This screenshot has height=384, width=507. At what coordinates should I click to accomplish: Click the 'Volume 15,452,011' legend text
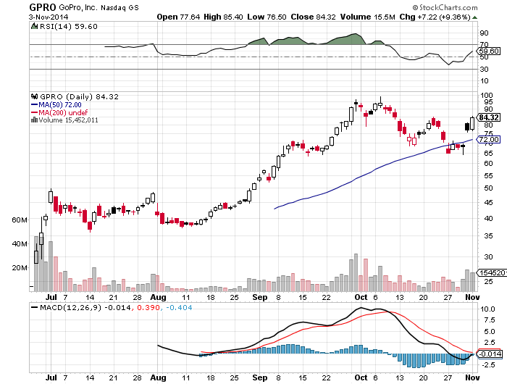point(68,120)
